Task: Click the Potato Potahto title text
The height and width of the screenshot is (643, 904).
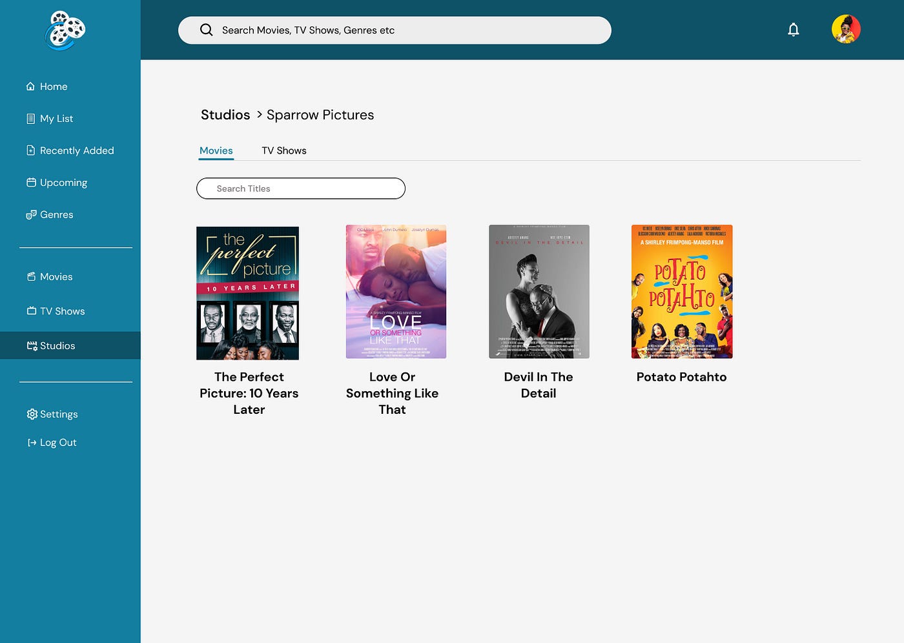Action: tap(682, 377)
